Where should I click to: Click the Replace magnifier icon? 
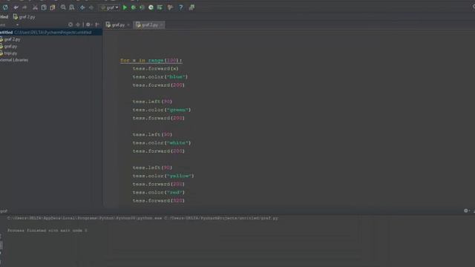coord(72,7)
